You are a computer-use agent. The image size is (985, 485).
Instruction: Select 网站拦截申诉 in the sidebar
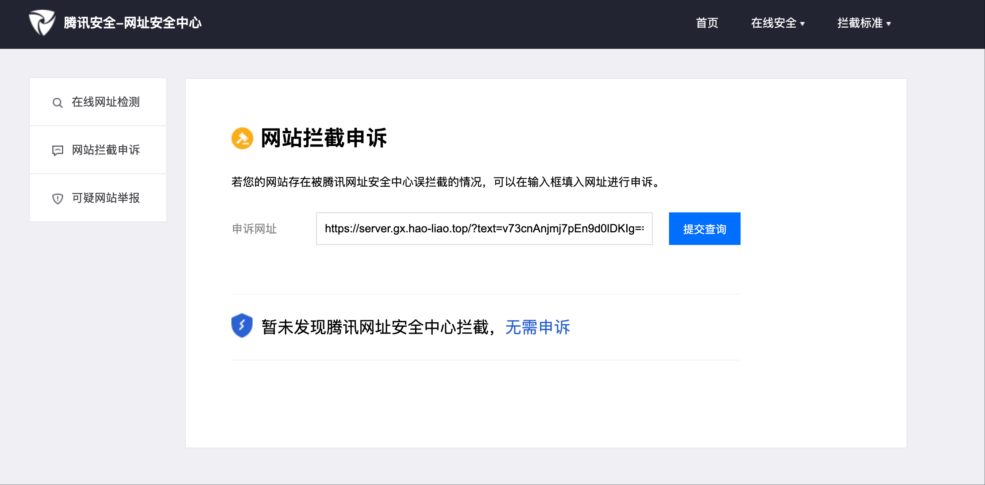[106, 150]
